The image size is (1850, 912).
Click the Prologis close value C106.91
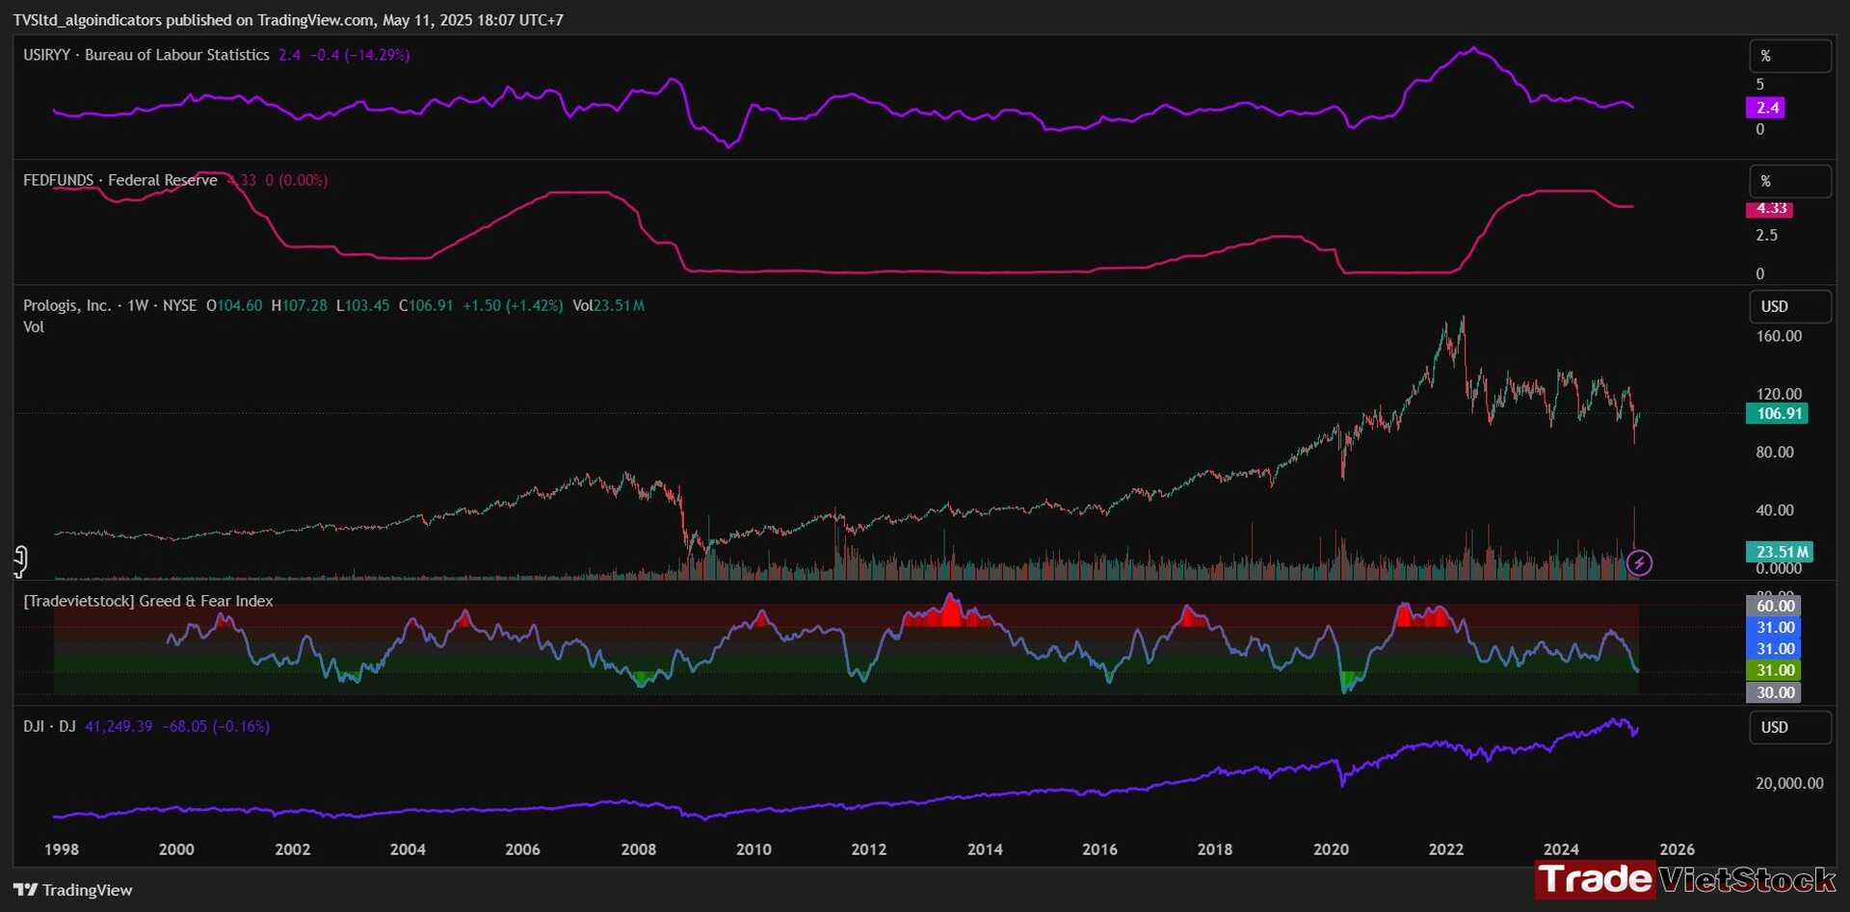[426, 305]
